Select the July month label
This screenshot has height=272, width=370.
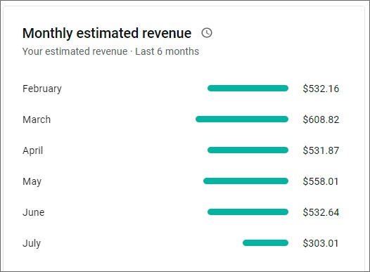32,243
